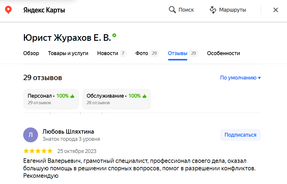Click the routes squiggle icon

tap(213, 10)
